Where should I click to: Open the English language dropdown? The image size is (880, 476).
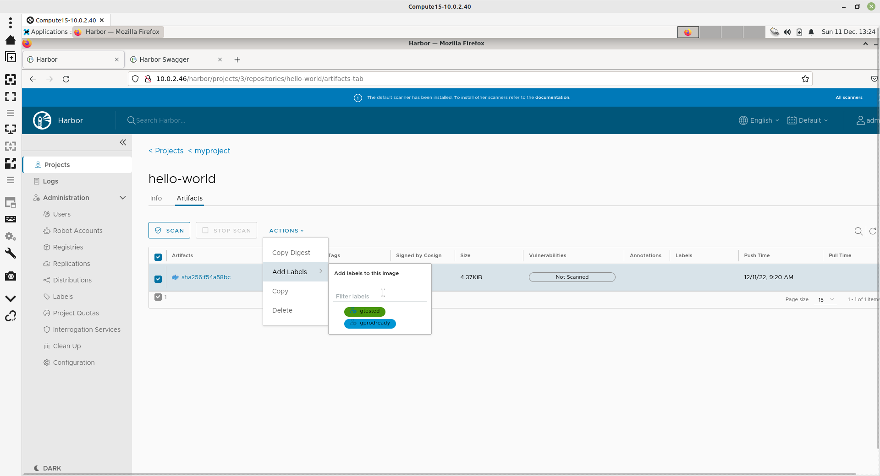[759, 120]
